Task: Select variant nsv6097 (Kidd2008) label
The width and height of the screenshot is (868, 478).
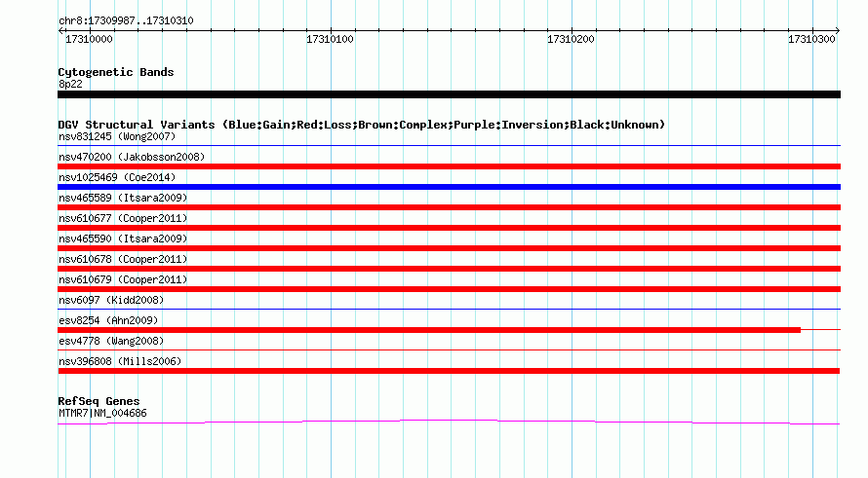Action: (111, 300)
